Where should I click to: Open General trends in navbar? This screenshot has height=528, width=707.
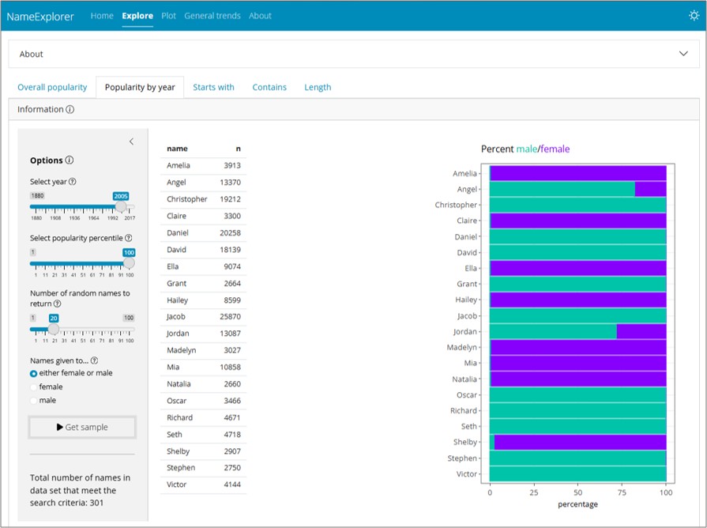pos(212,16)
